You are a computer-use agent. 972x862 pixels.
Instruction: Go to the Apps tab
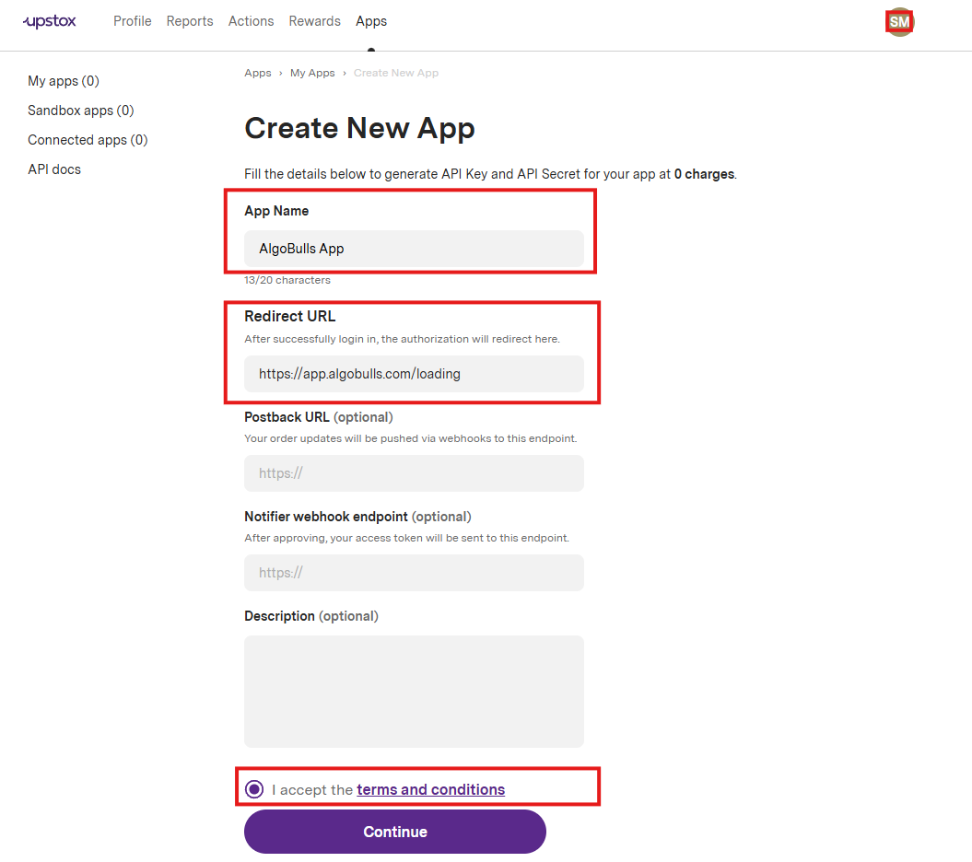(x=371, y=21)
